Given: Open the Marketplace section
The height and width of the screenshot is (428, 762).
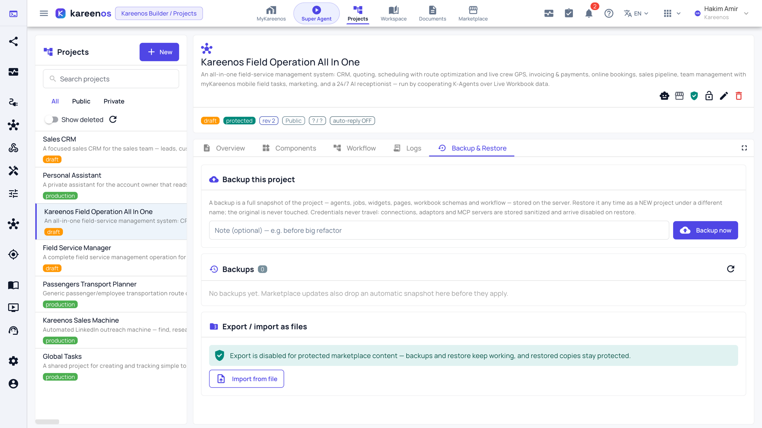Looking at the screenshot, I should click(473, 13).
